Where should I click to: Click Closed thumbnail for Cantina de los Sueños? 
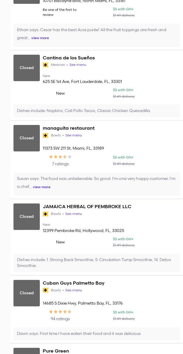click(x=27, y=68)
